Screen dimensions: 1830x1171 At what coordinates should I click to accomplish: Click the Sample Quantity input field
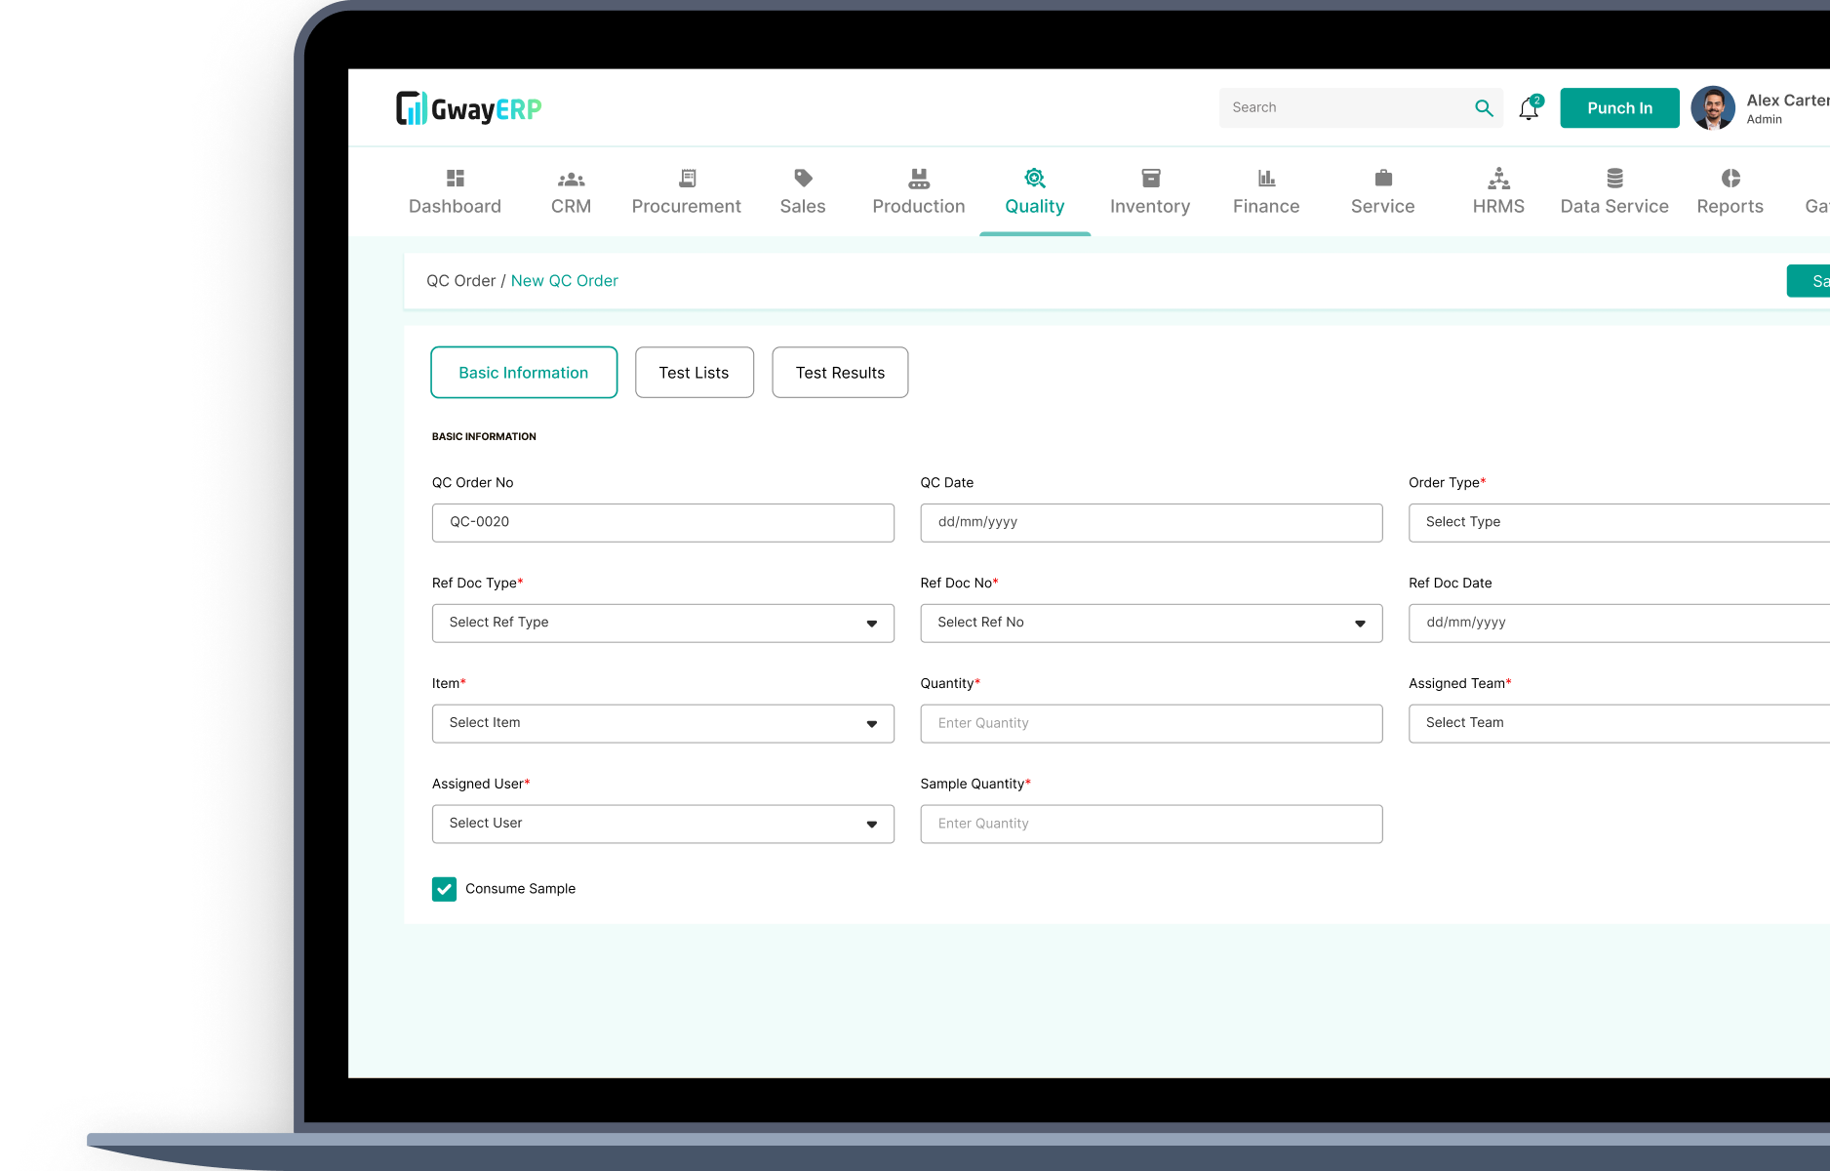point(1150,825)
